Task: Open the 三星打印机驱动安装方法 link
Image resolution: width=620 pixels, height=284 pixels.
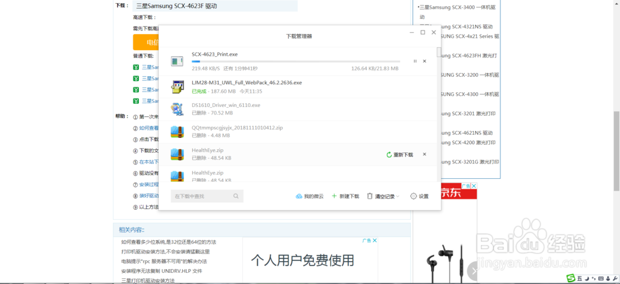Action: point(148,280)
